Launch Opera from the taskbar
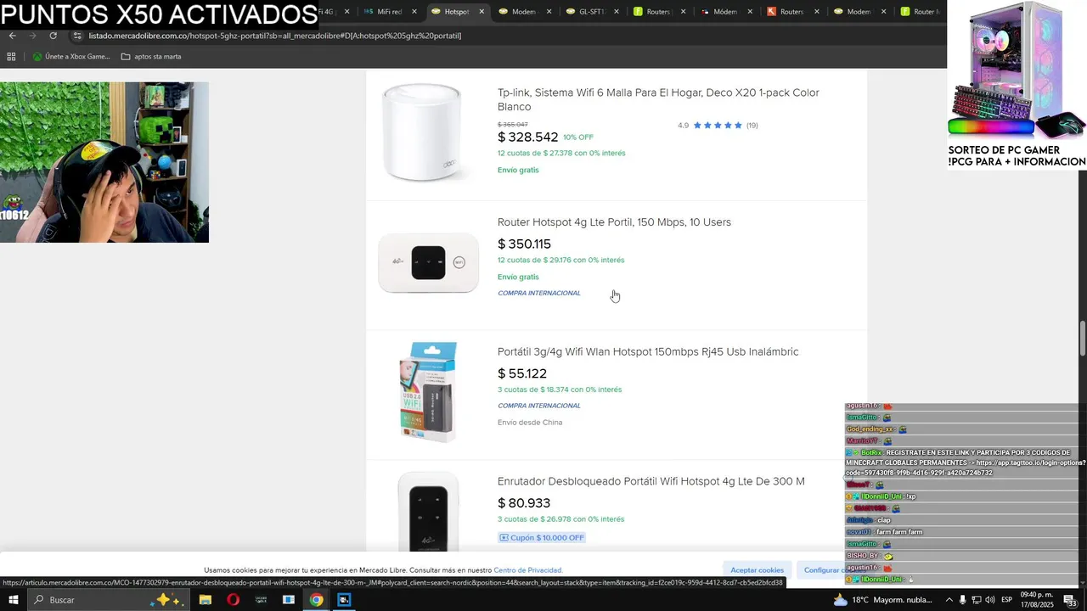This screenshot has height=611, width=1087. pos(234,600)
